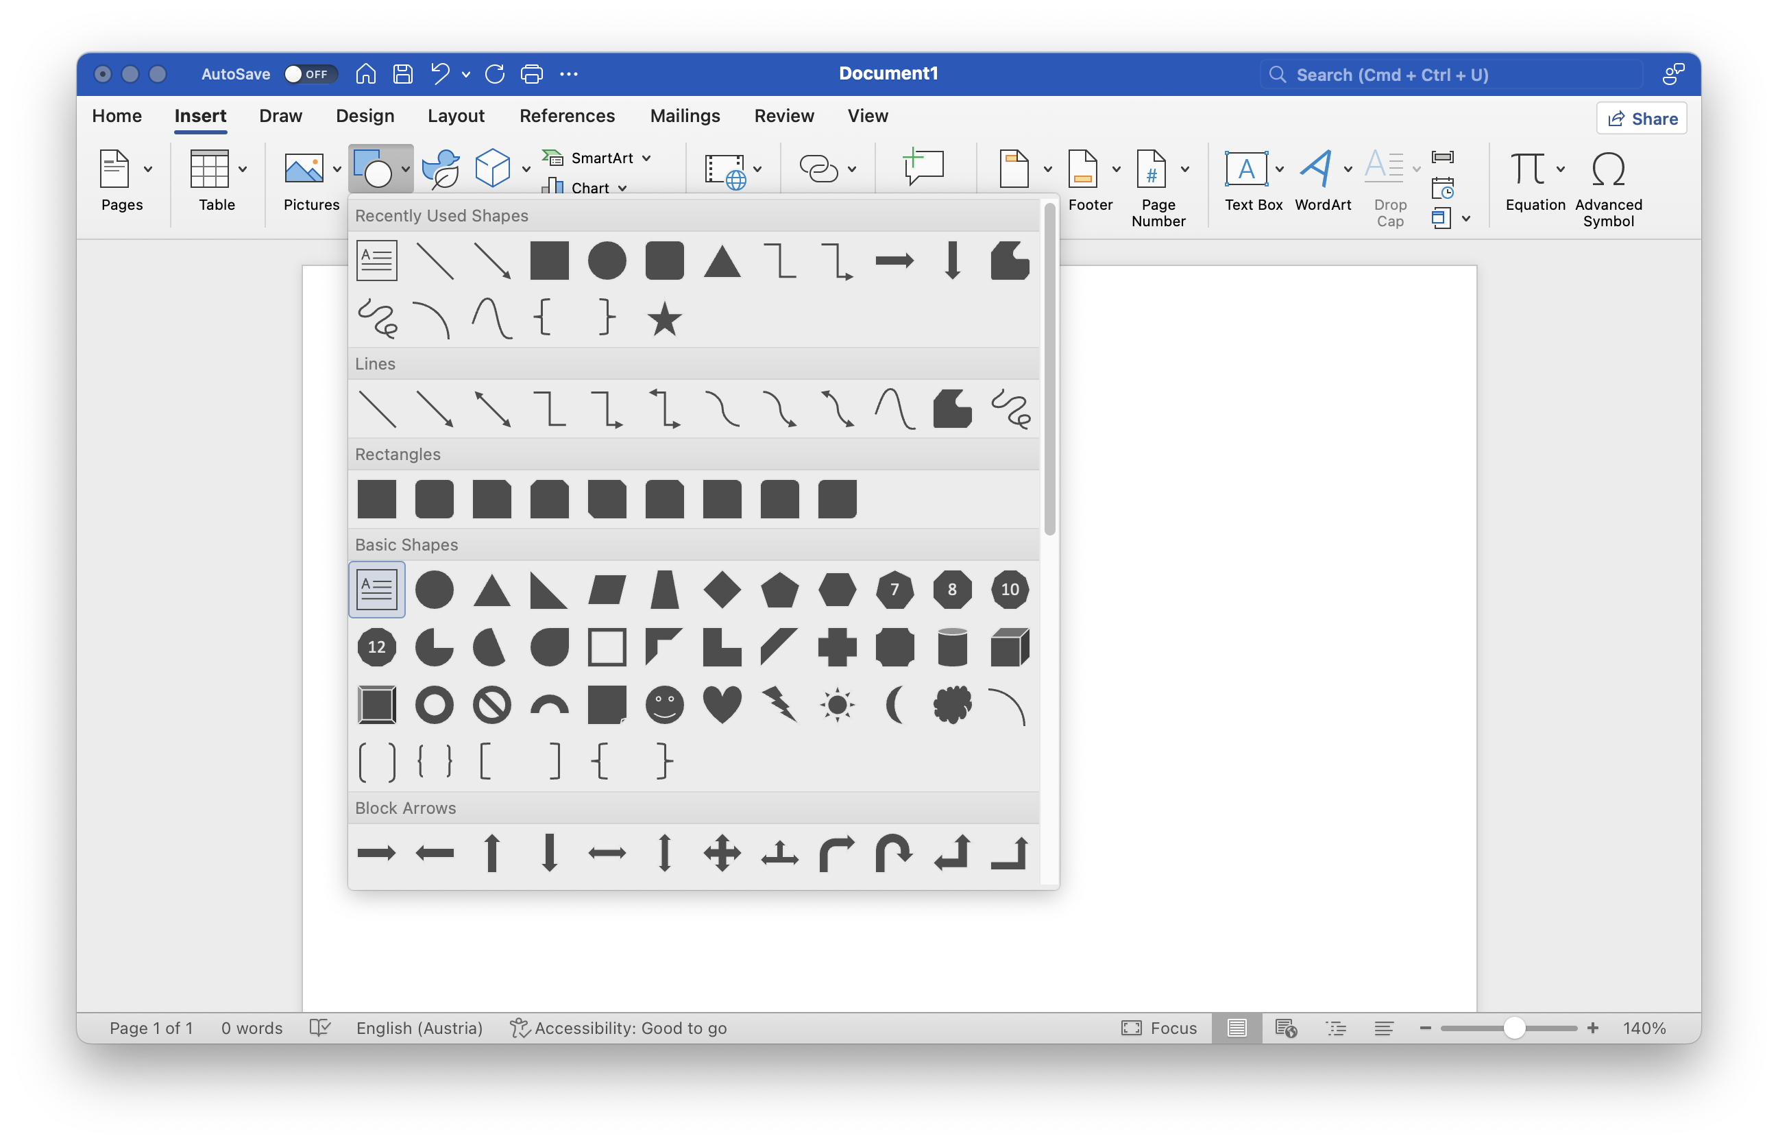Click the Text Box button
Viewport: 1778px width, 1145px height.
point(1252,181)
